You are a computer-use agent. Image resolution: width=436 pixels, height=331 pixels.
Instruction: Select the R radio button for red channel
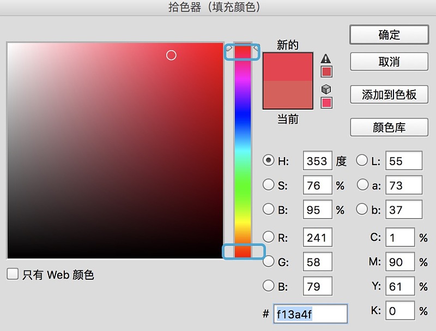(x=269, y=237)
